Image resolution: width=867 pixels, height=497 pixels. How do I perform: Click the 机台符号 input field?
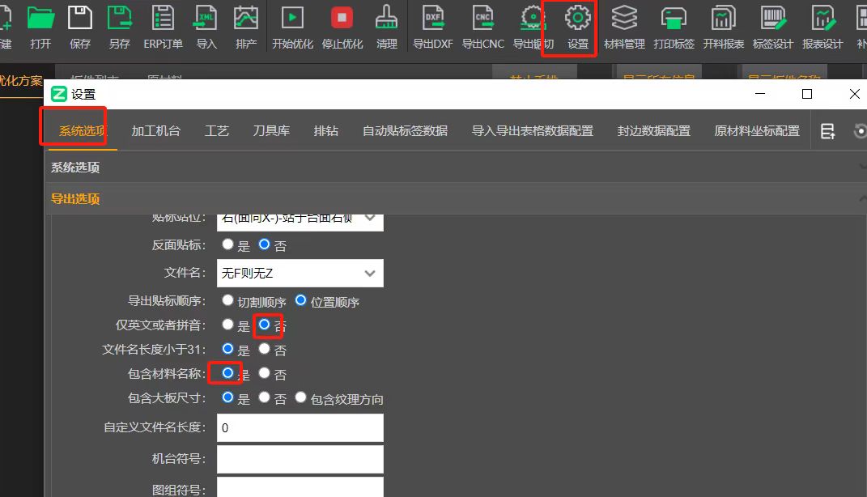tap(300, 459)
